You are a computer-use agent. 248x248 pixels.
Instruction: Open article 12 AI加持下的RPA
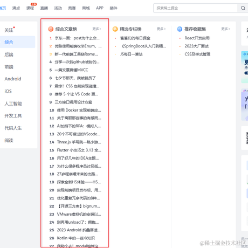pyautogui.click(x=79, y=126)
